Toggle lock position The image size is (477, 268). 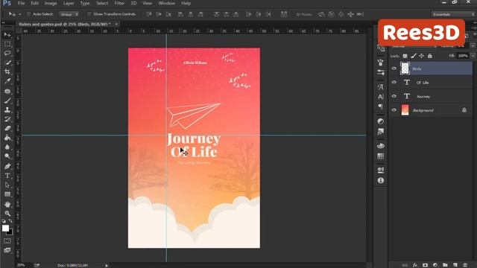pos(422,56)
